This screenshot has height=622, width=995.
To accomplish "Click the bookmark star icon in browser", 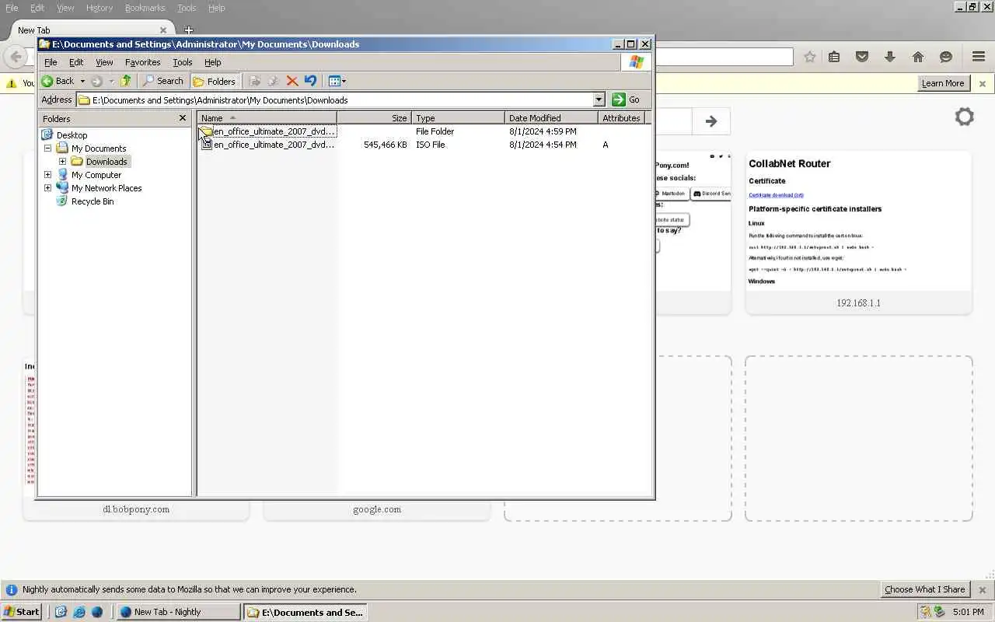I will click(x=810, y=57).
